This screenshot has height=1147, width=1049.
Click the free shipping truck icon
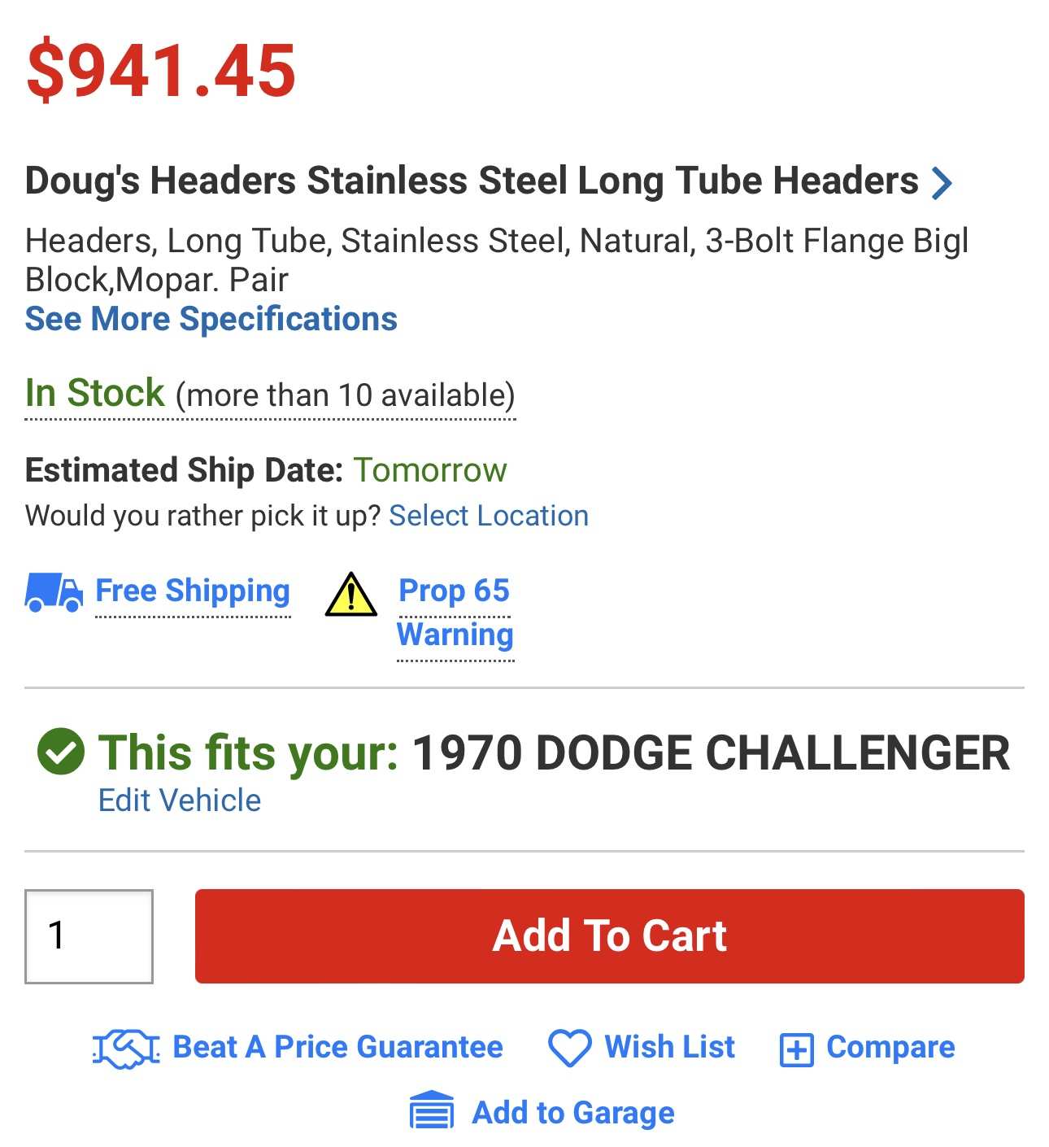(x=54, y=591)
